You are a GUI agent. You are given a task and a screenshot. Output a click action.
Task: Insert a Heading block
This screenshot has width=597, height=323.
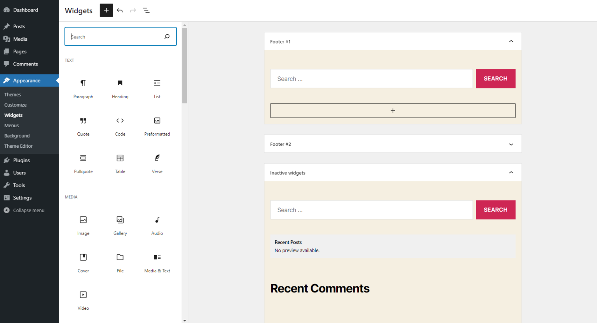[120, 89]
